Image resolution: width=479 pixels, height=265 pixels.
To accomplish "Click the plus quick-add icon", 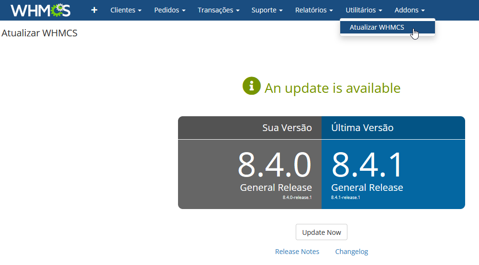I will (94, 10).
